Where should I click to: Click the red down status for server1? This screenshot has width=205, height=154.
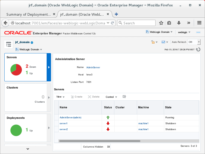108,123
